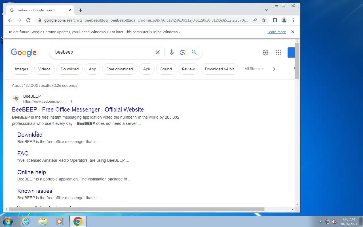The height and width of the screenshot is (227, 363).
Task: Open the Download sitelink
Action: tap(30, 135)
